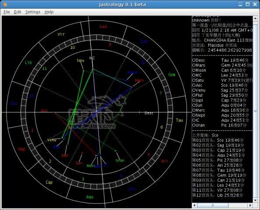Open the File menu
This screenshot has width=260, height=210.
point(7,12)
